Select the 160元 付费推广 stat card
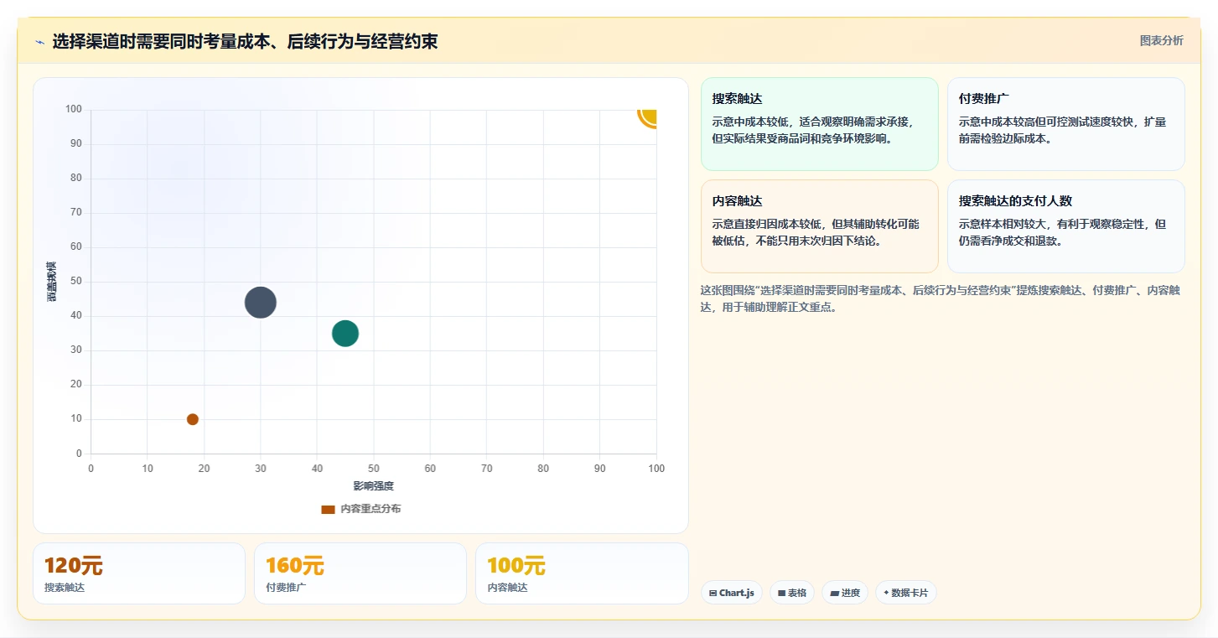 [x=360, y=573]
